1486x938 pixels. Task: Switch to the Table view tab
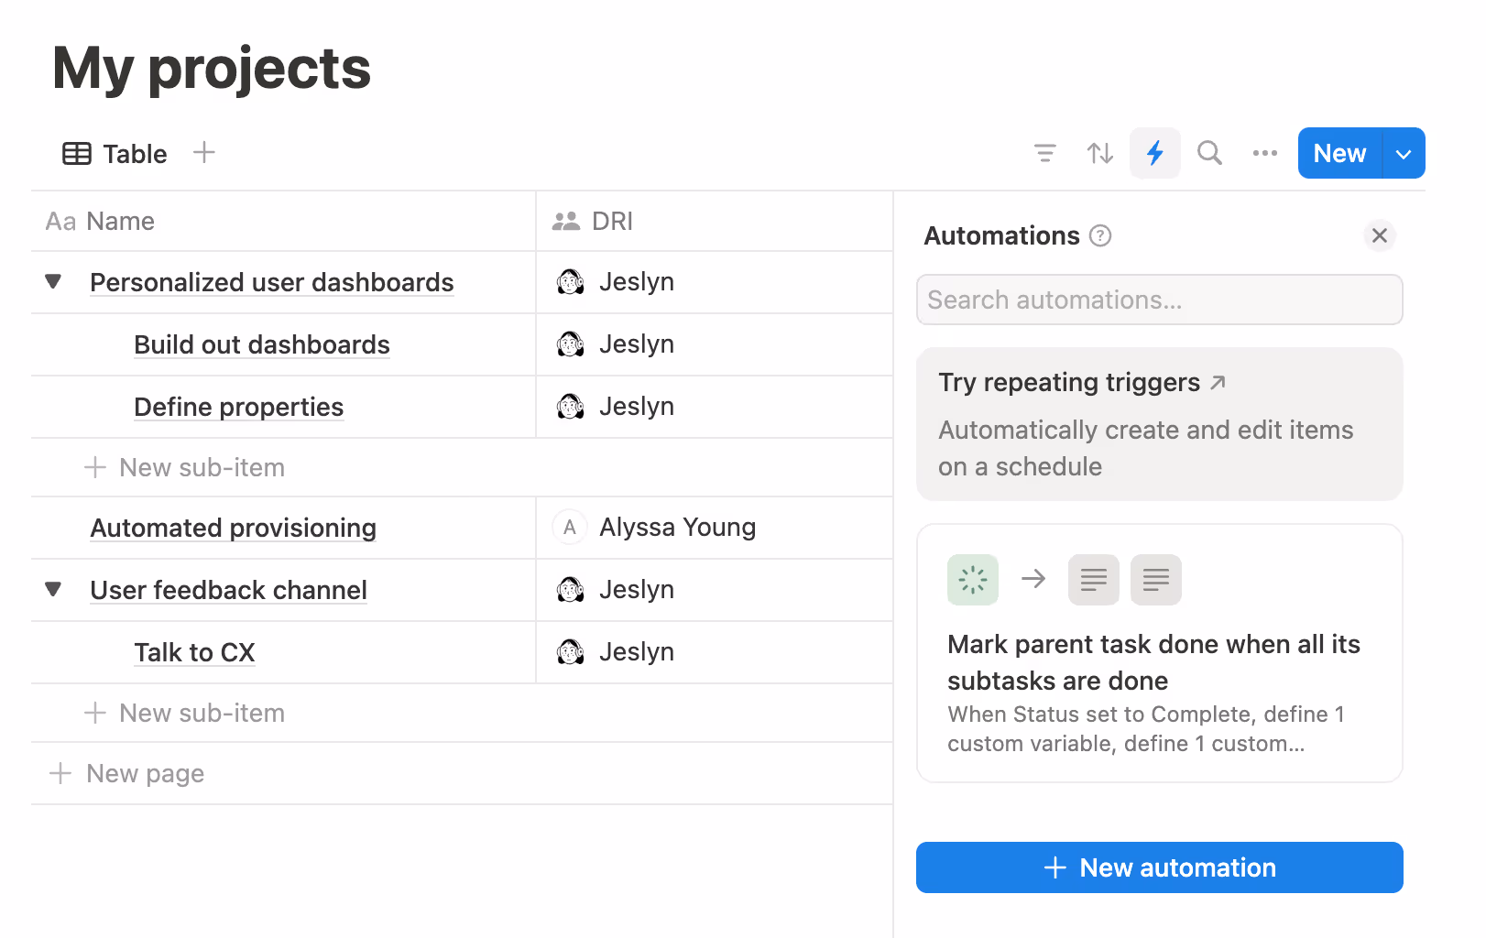(x=115, y=154)
